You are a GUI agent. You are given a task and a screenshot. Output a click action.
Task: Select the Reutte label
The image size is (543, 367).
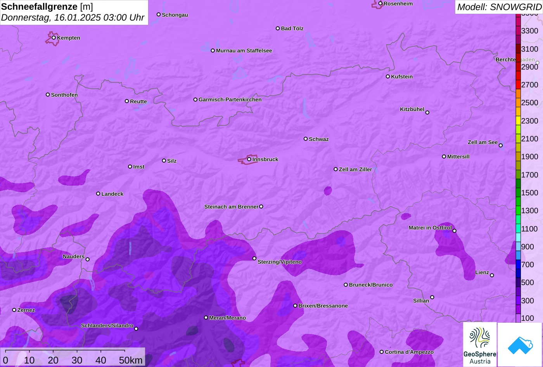138,102
